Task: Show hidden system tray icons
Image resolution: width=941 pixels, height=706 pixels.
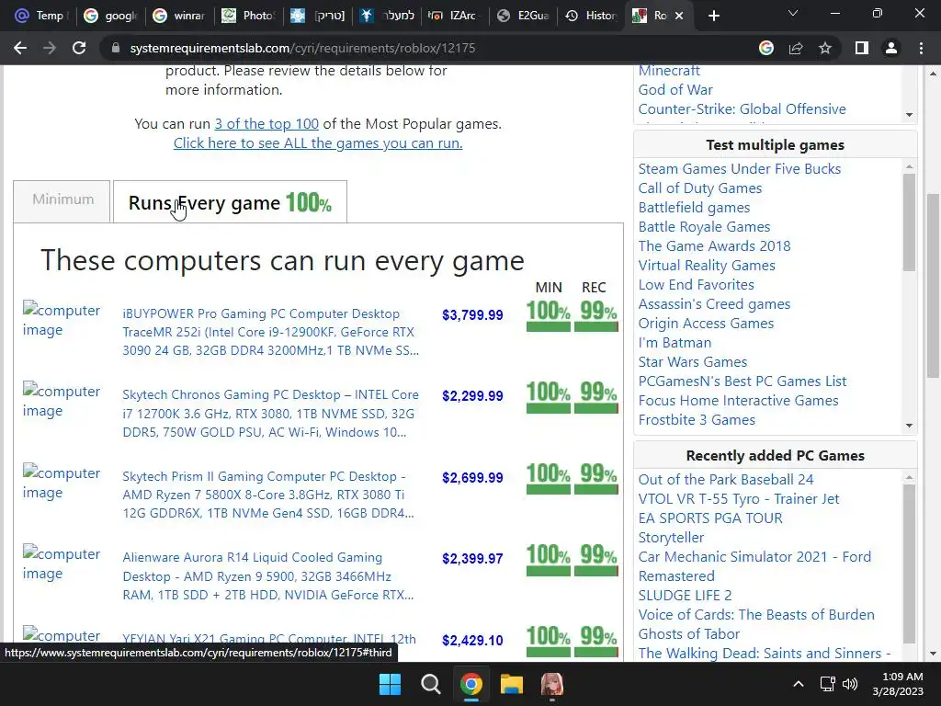Action: (799, 684)
